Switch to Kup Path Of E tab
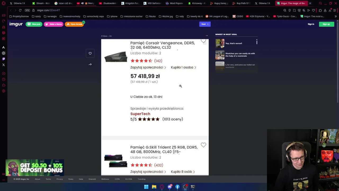Image resolution: width=339 pixels, height=191 pixels. coord(241,3)
